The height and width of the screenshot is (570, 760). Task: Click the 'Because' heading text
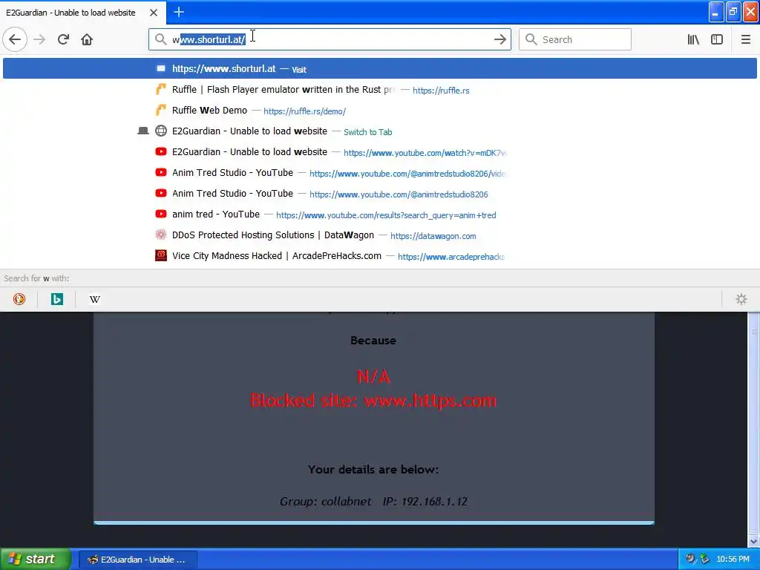tap(373, 340)
